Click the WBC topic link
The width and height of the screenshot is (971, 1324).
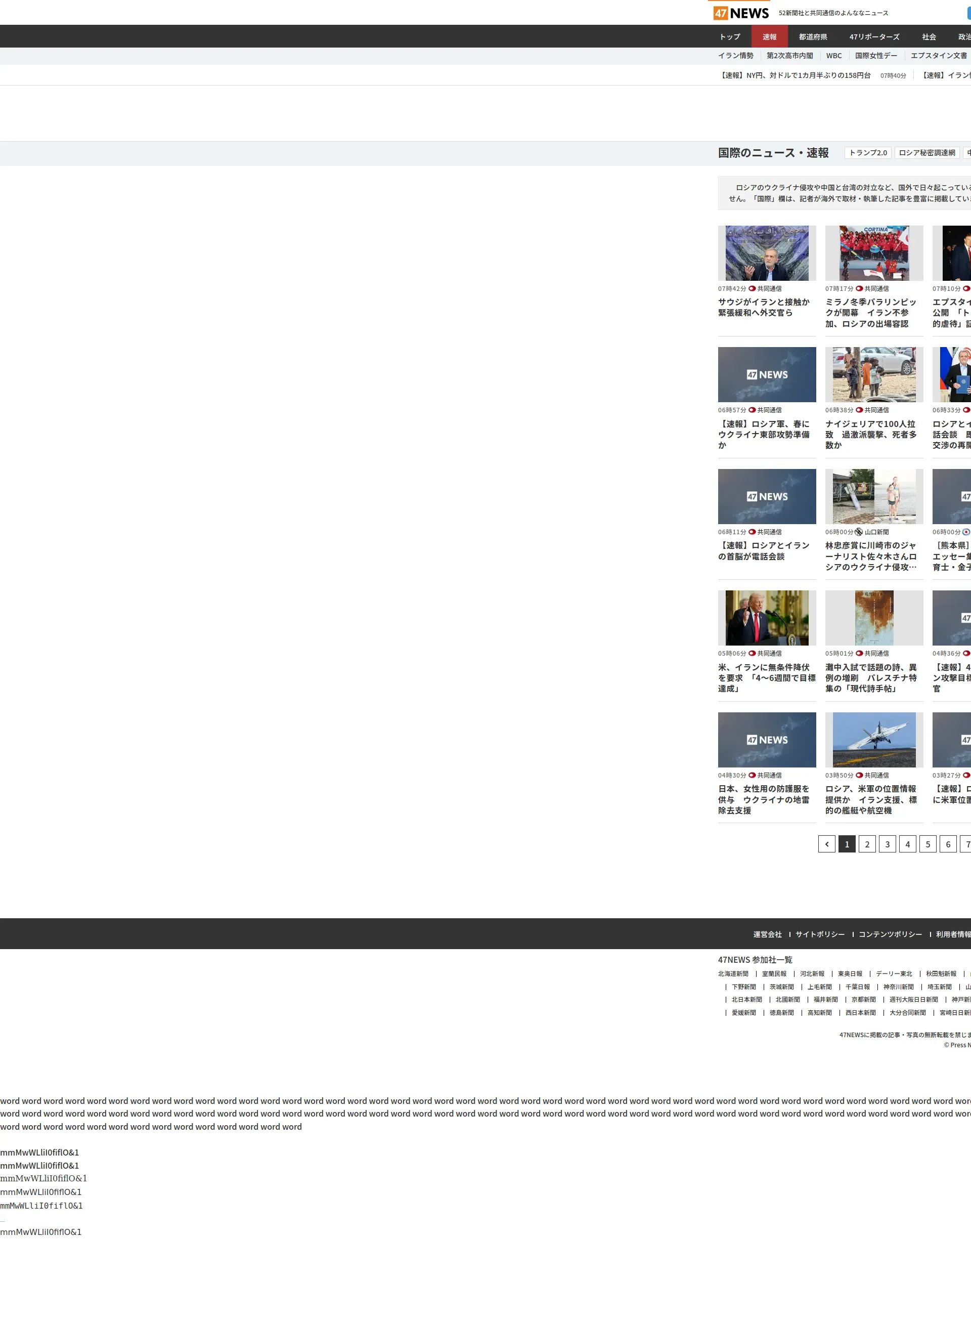pos(833,56)
